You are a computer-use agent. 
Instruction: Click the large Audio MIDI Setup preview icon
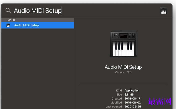pos(123,44)
